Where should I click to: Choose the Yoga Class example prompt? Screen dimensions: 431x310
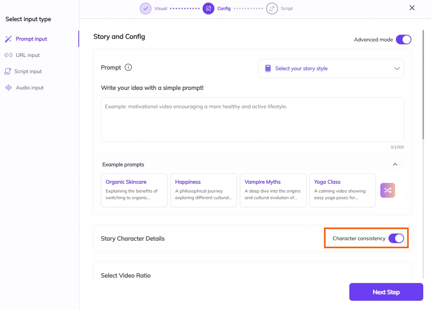(x=343, y=190)
